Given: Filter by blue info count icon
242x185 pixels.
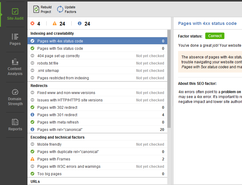Looking at the screenshot, I should pos(80,24).
